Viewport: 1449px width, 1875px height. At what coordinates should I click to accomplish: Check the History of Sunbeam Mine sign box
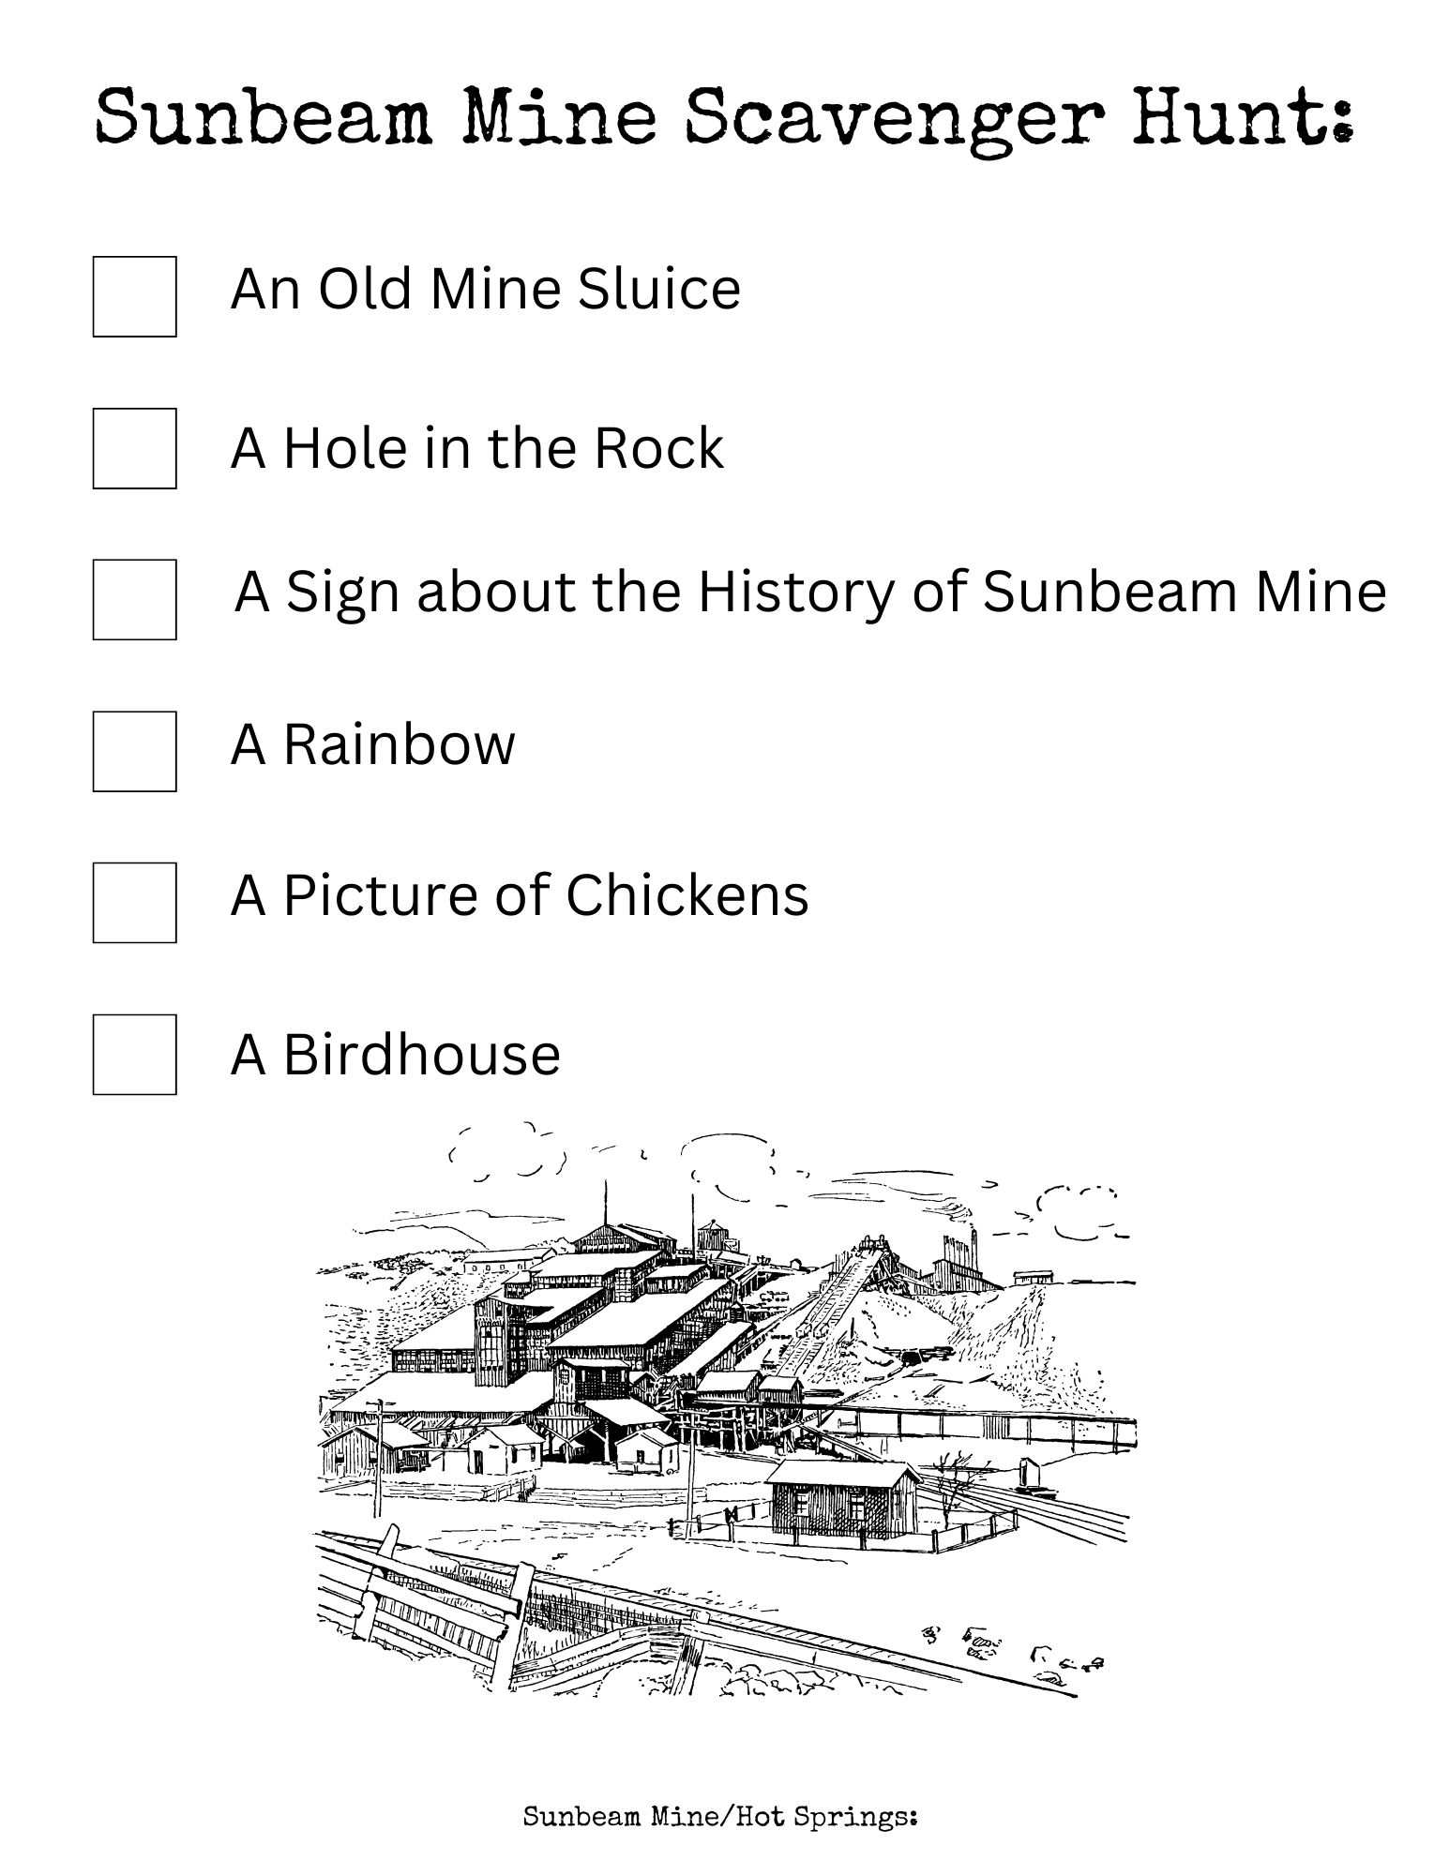pyautogui.click(x=134, y=600)
